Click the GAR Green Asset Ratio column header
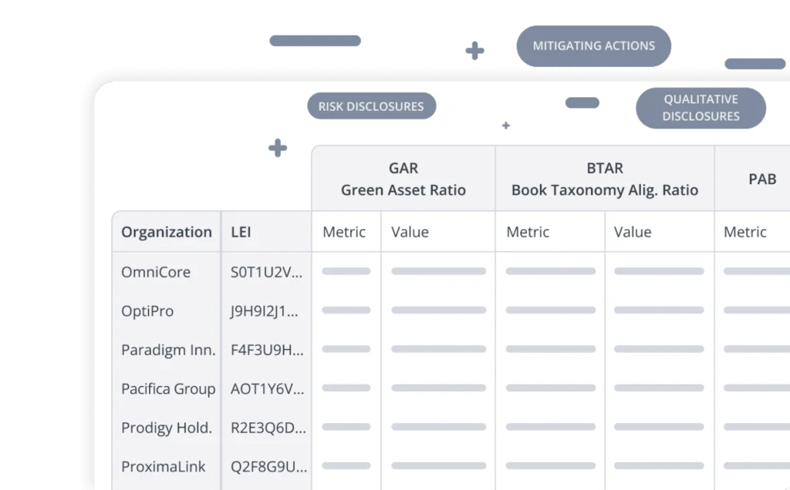The width and height of the screenshot is (790, 490). tap(403, 179)
